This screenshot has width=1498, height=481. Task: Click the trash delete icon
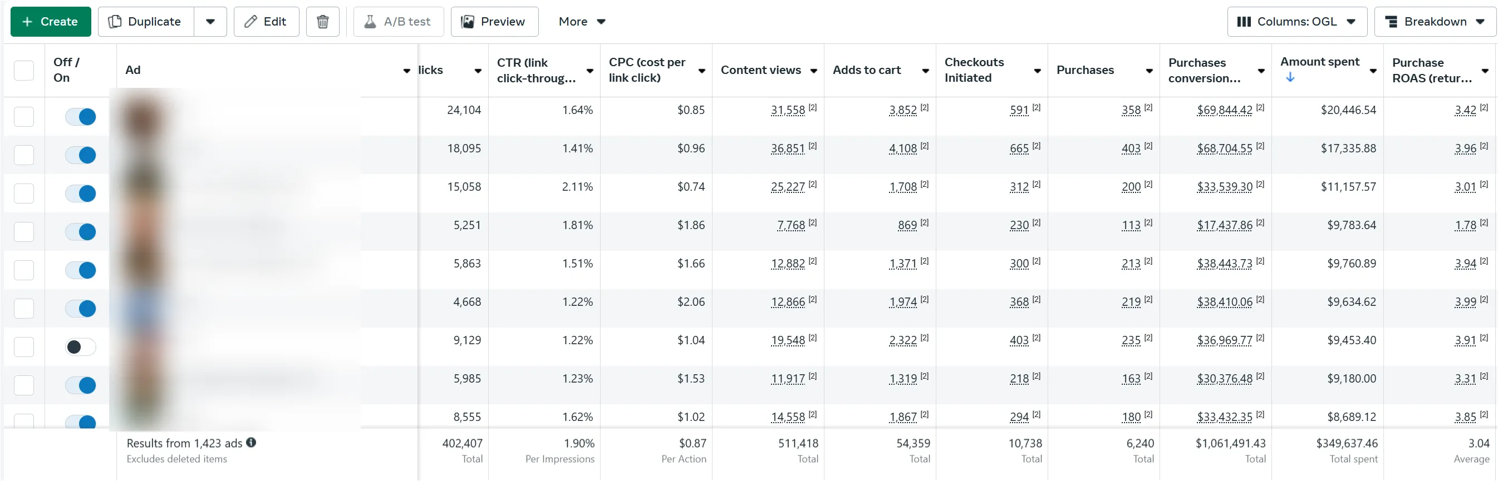pyautogui.click(x=323, y=22)
